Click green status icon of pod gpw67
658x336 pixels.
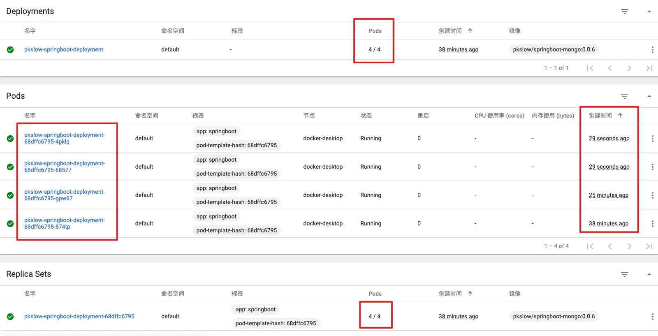(x=10, y=195)
